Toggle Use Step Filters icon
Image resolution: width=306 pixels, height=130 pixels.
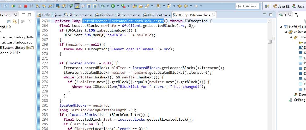(64, 6)
